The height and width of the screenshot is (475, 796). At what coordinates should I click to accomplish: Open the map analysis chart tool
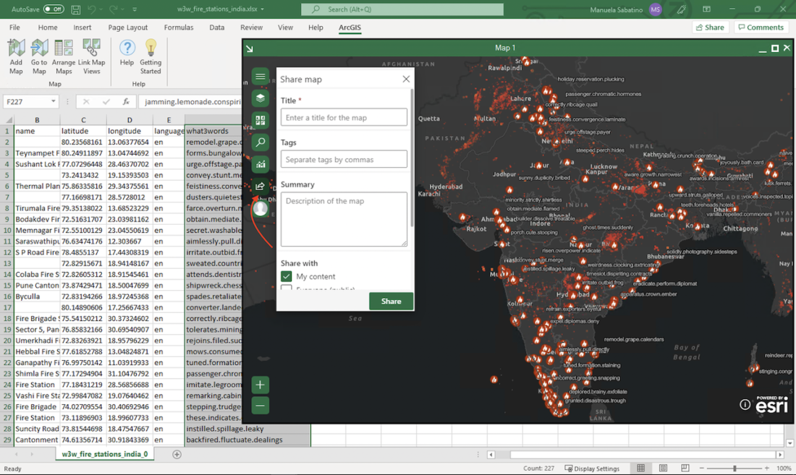(x=261, y=164)
